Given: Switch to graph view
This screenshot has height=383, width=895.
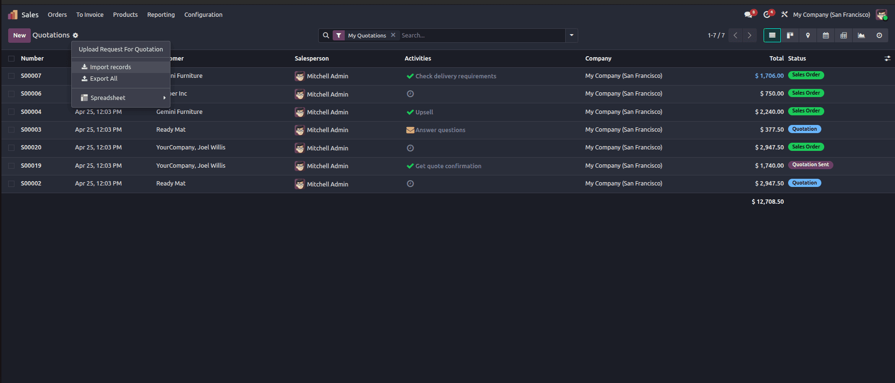Looking at the screenshot, I should 861,36.
